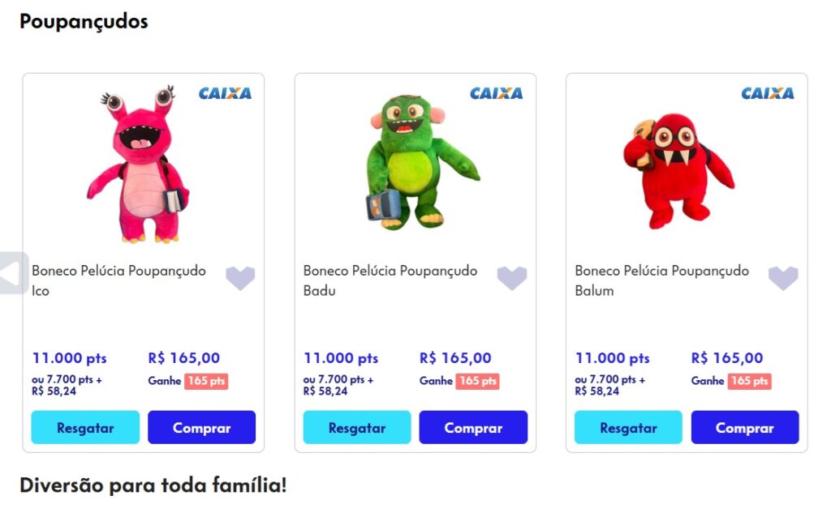Screen dimensions: 831x513
Task: Open the green Badu plush image
Action: tap(414, 160)
